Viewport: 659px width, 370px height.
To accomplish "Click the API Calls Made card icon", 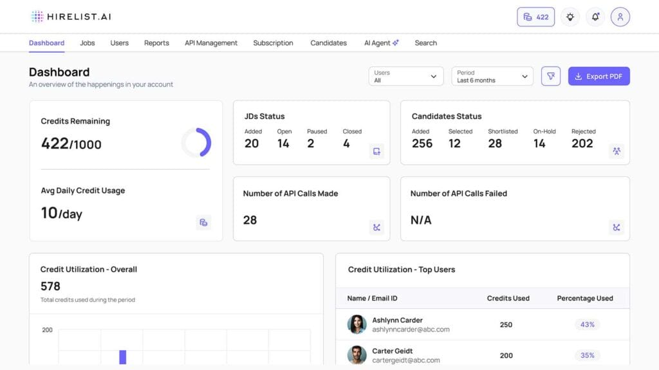I will coord(376,227).
